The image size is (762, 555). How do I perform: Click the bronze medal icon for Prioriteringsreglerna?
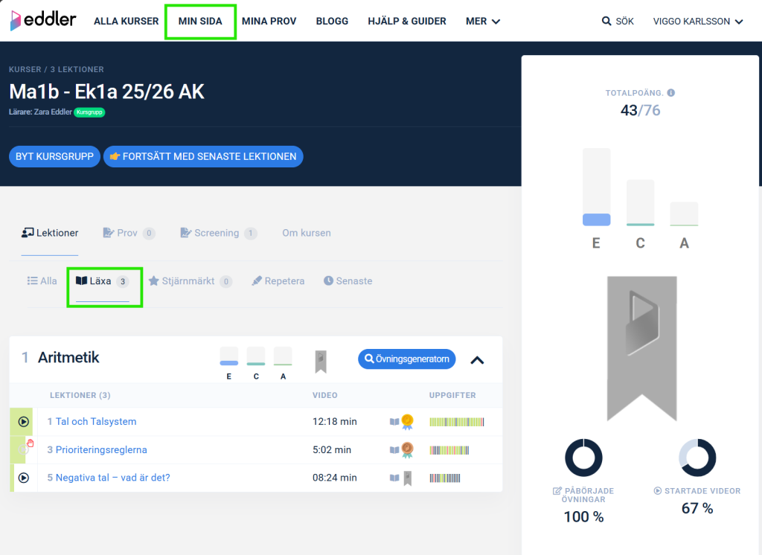point(407,449)
